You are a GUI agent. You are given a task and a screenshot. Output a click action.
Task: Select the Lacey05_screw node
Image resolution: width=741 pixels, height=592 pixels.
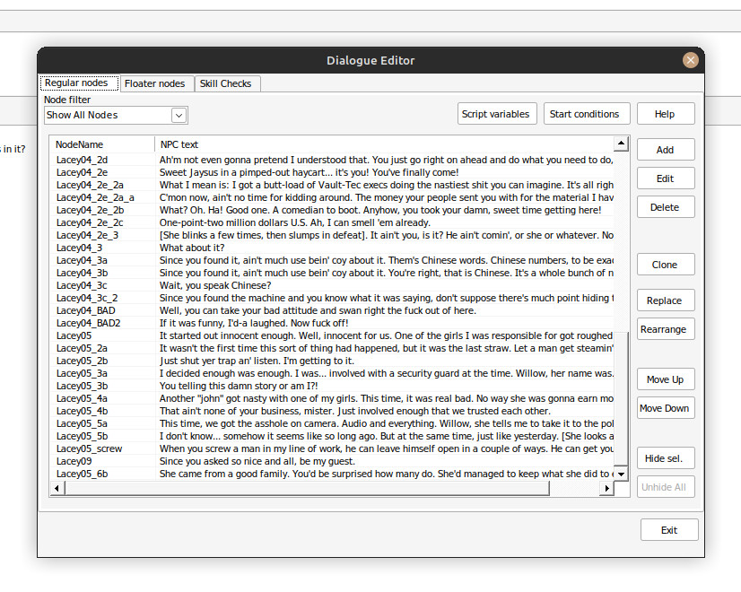[332, 448]
